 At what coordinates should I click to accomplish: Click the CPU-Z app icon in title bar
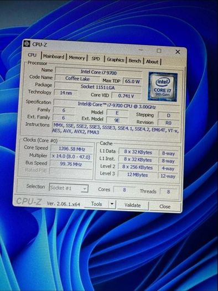[27, 43]
